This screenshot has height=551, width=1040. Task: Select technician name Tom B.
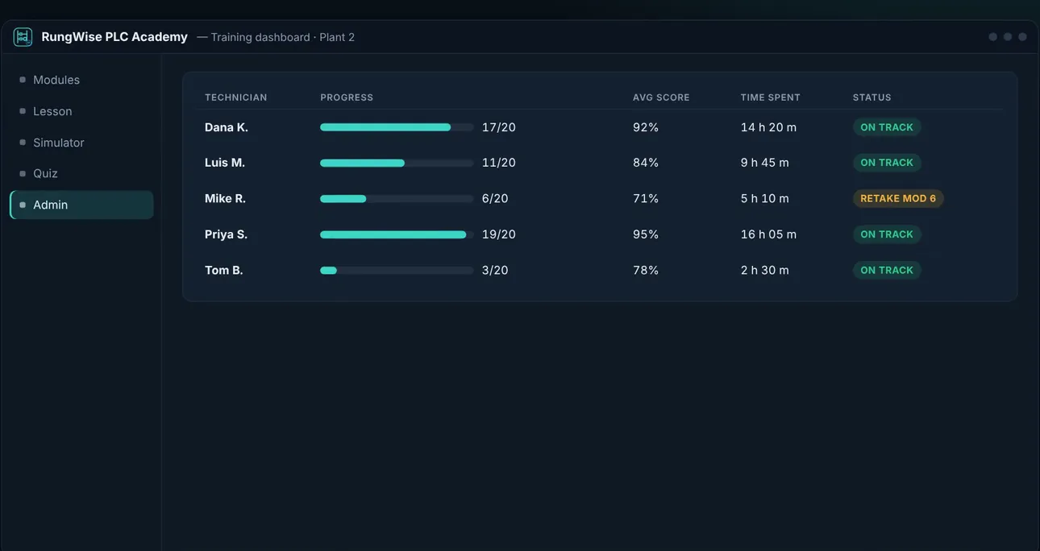coord(224,270)
